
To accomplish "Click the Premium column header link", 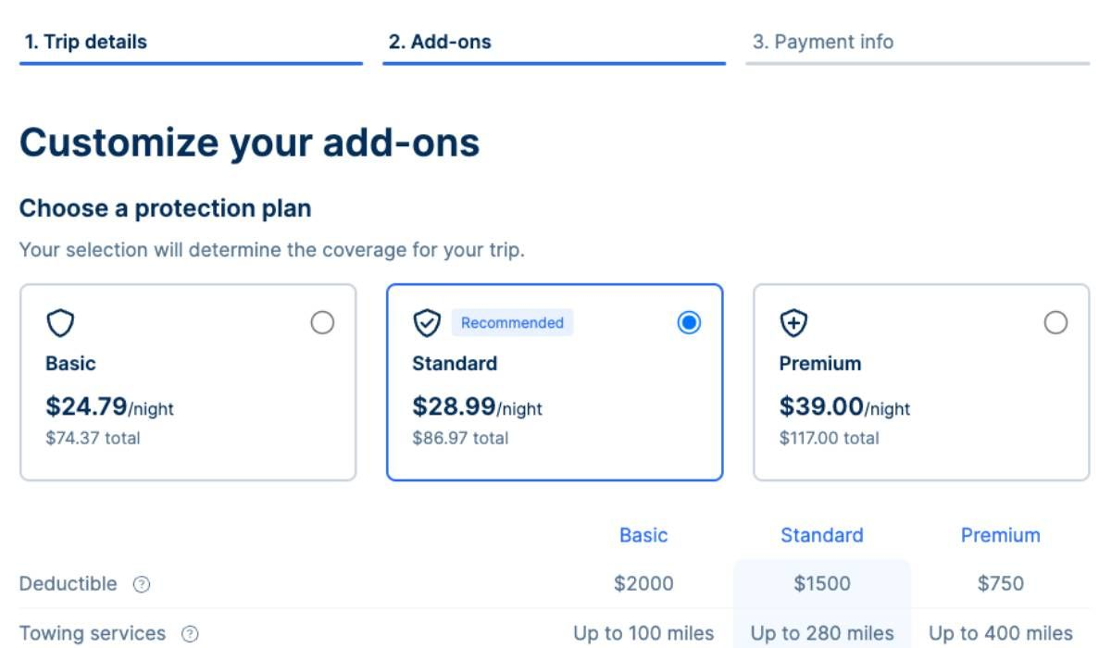I will click(1000, 535).
